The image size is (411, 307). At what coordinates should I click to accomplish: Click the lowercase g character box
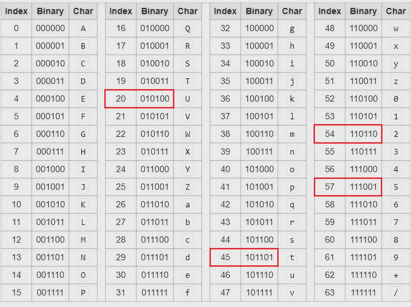[x=292, y=29]
